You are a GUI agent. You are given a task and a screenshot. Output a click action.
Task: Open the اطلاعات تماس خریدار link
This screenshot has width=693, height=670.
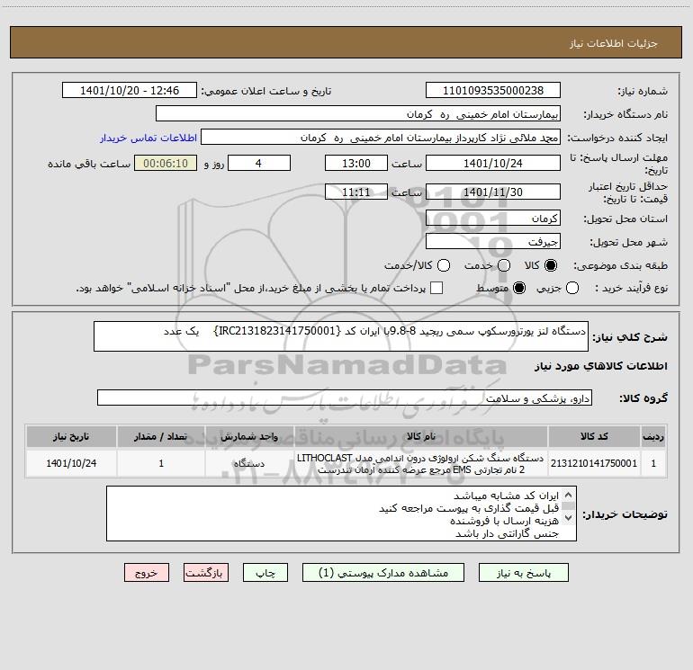coord(148,138)
